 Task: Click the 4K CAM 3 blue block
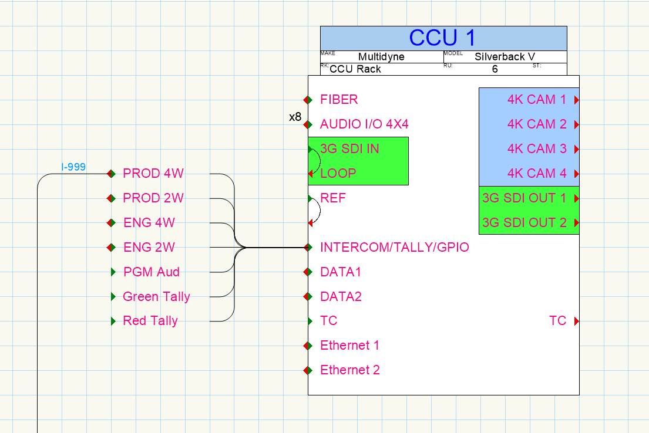[x=529, y=149]
